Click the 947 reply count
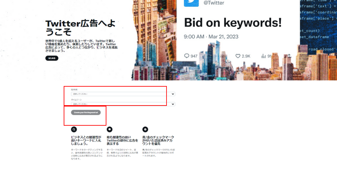 [194, 56]
